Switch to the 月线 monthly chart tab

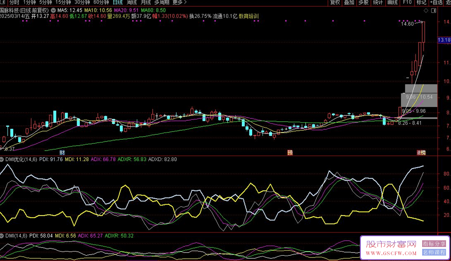pos(146,3)
